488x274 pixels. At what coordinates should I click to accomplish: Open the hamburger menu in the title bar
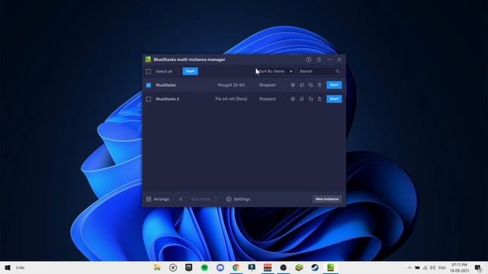(319, 59)
